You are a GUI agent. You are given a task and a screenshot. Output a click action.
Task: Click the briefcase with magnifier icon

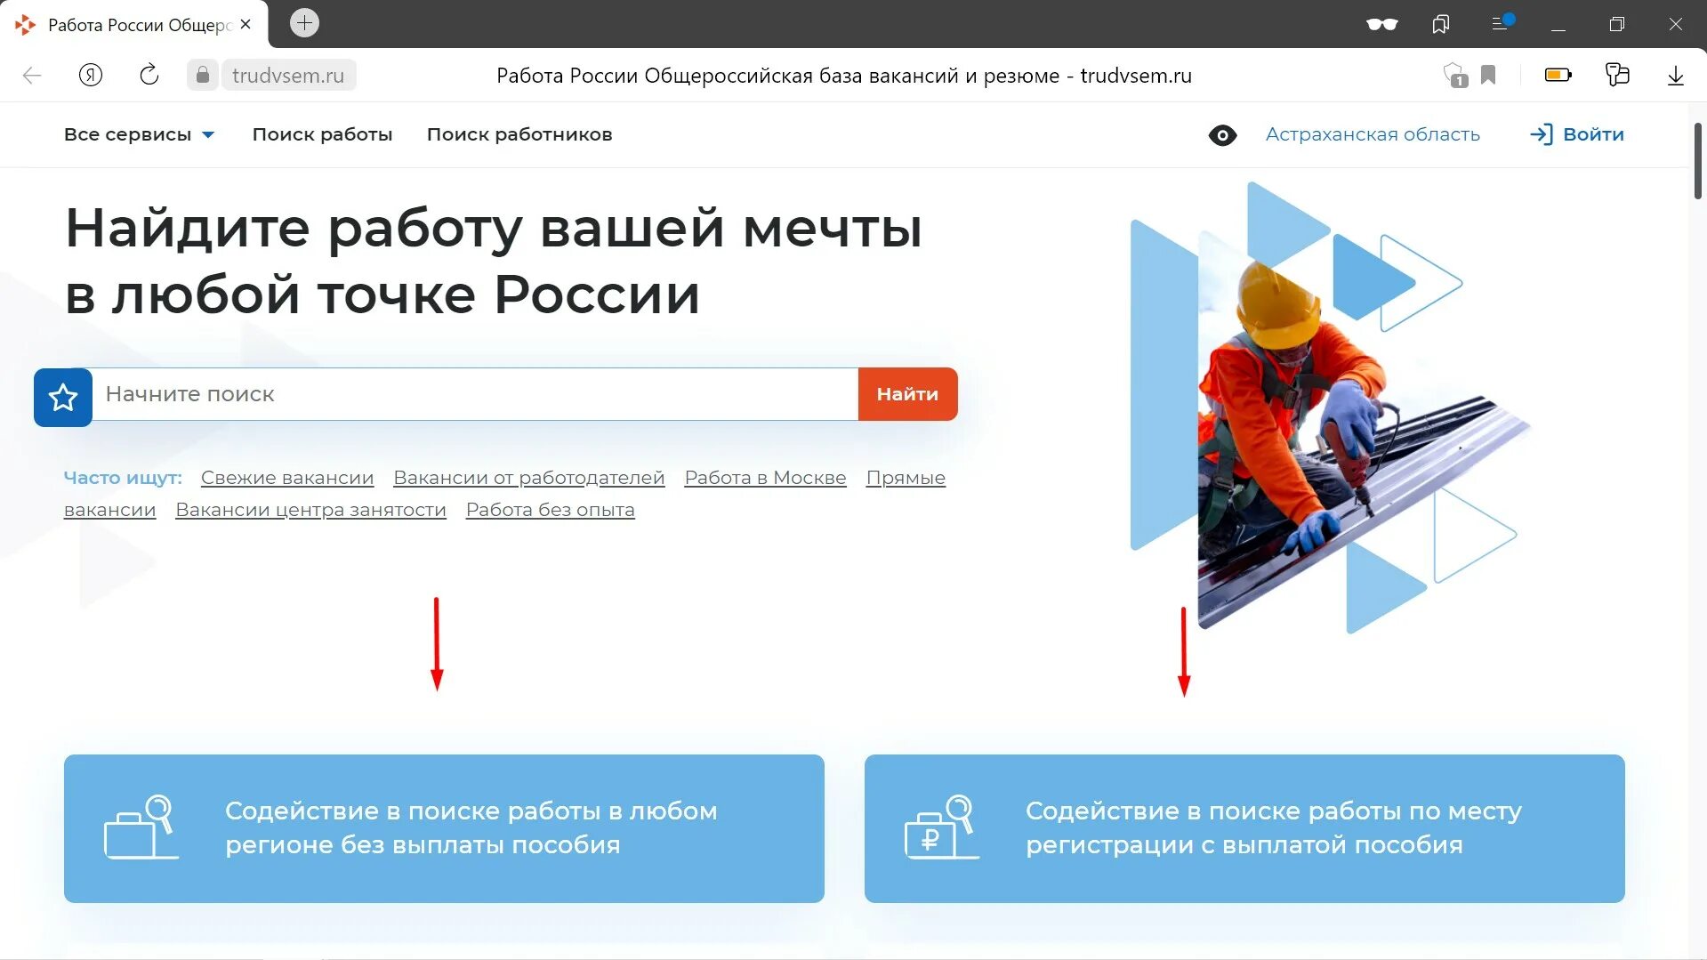pyautogui.click(x=141, y=827)
